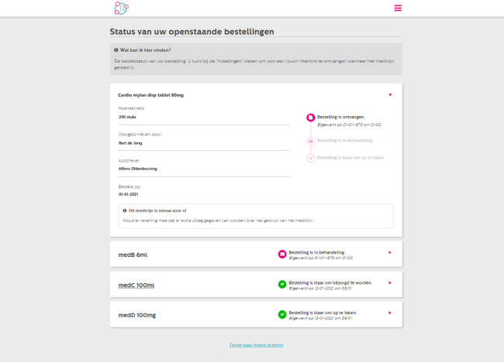Click the medB 6ml order title
Screen dimensions: 504x362
tap(133, 255)
